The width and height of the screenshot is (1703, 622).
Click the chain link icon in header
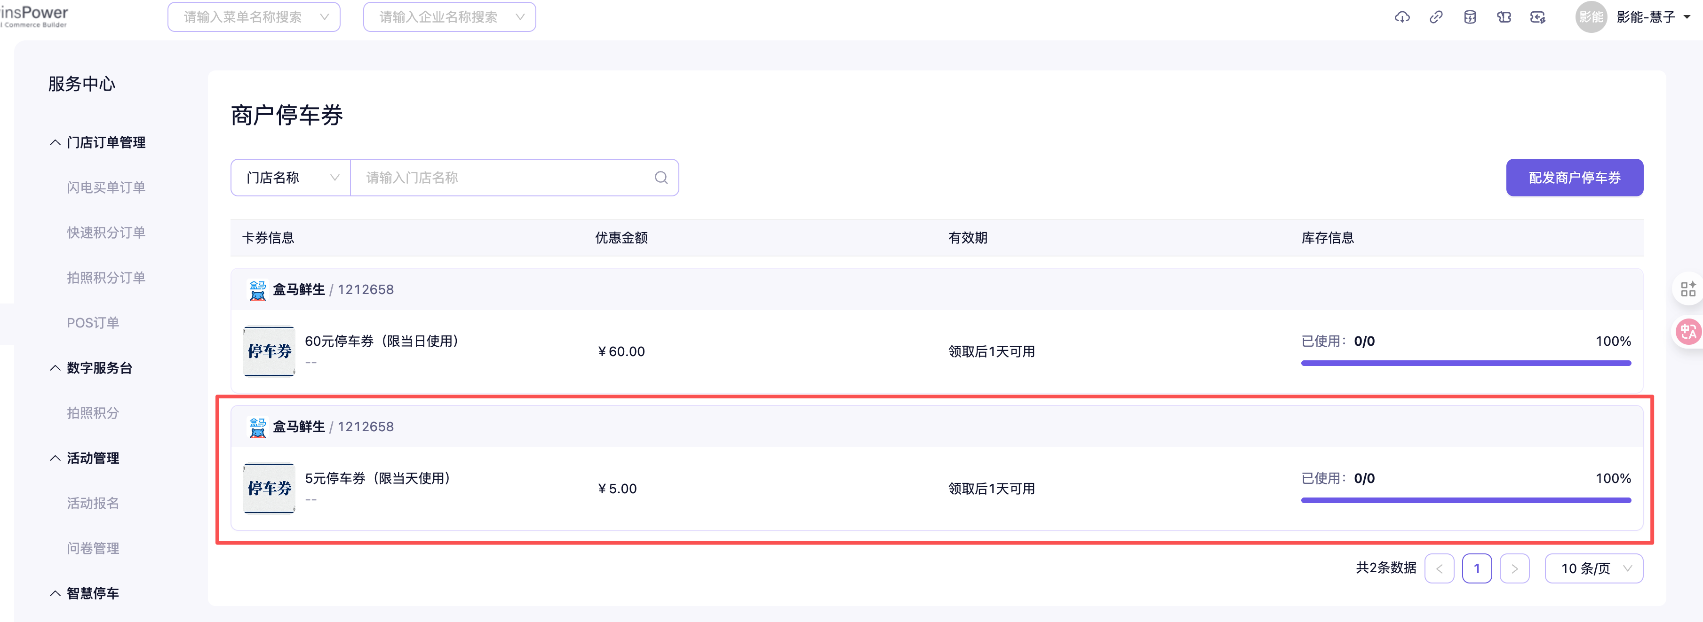[x=1436, y=17]
